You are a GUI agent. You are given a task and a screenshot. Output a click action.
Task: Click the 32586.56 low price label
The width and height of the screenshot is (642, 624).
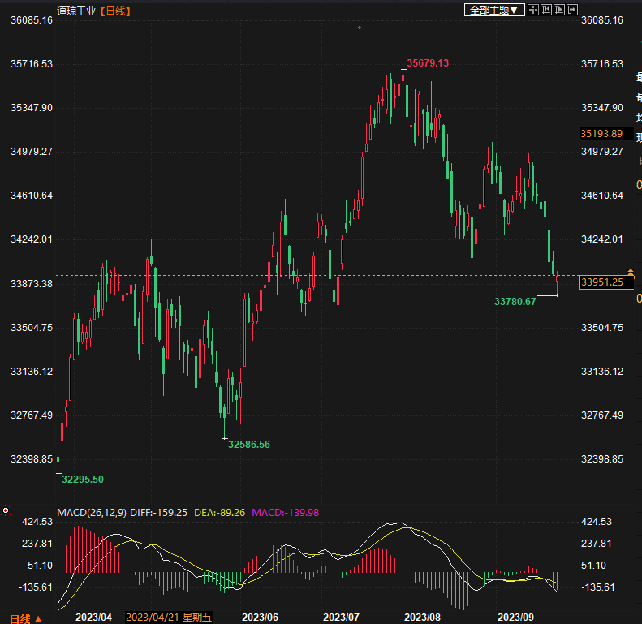point(249,445)
